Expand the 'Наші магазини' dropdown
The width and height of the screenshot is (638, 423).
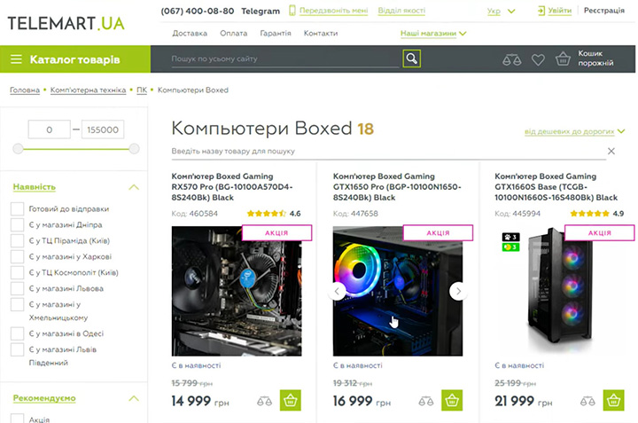click(433, 34)
